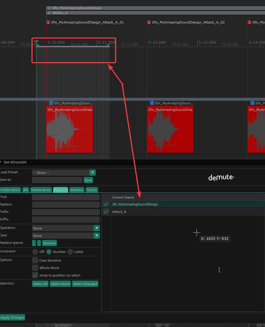Switch to the Media Items tab
Viewport: 265px width, 327px height.
41,190
